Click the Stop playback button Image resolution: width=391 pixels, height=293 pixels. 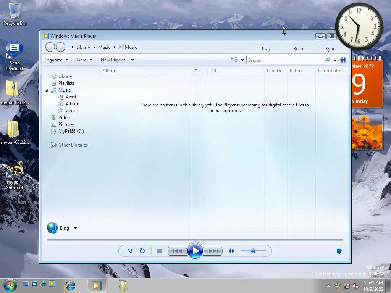click(x=159, y=251)
